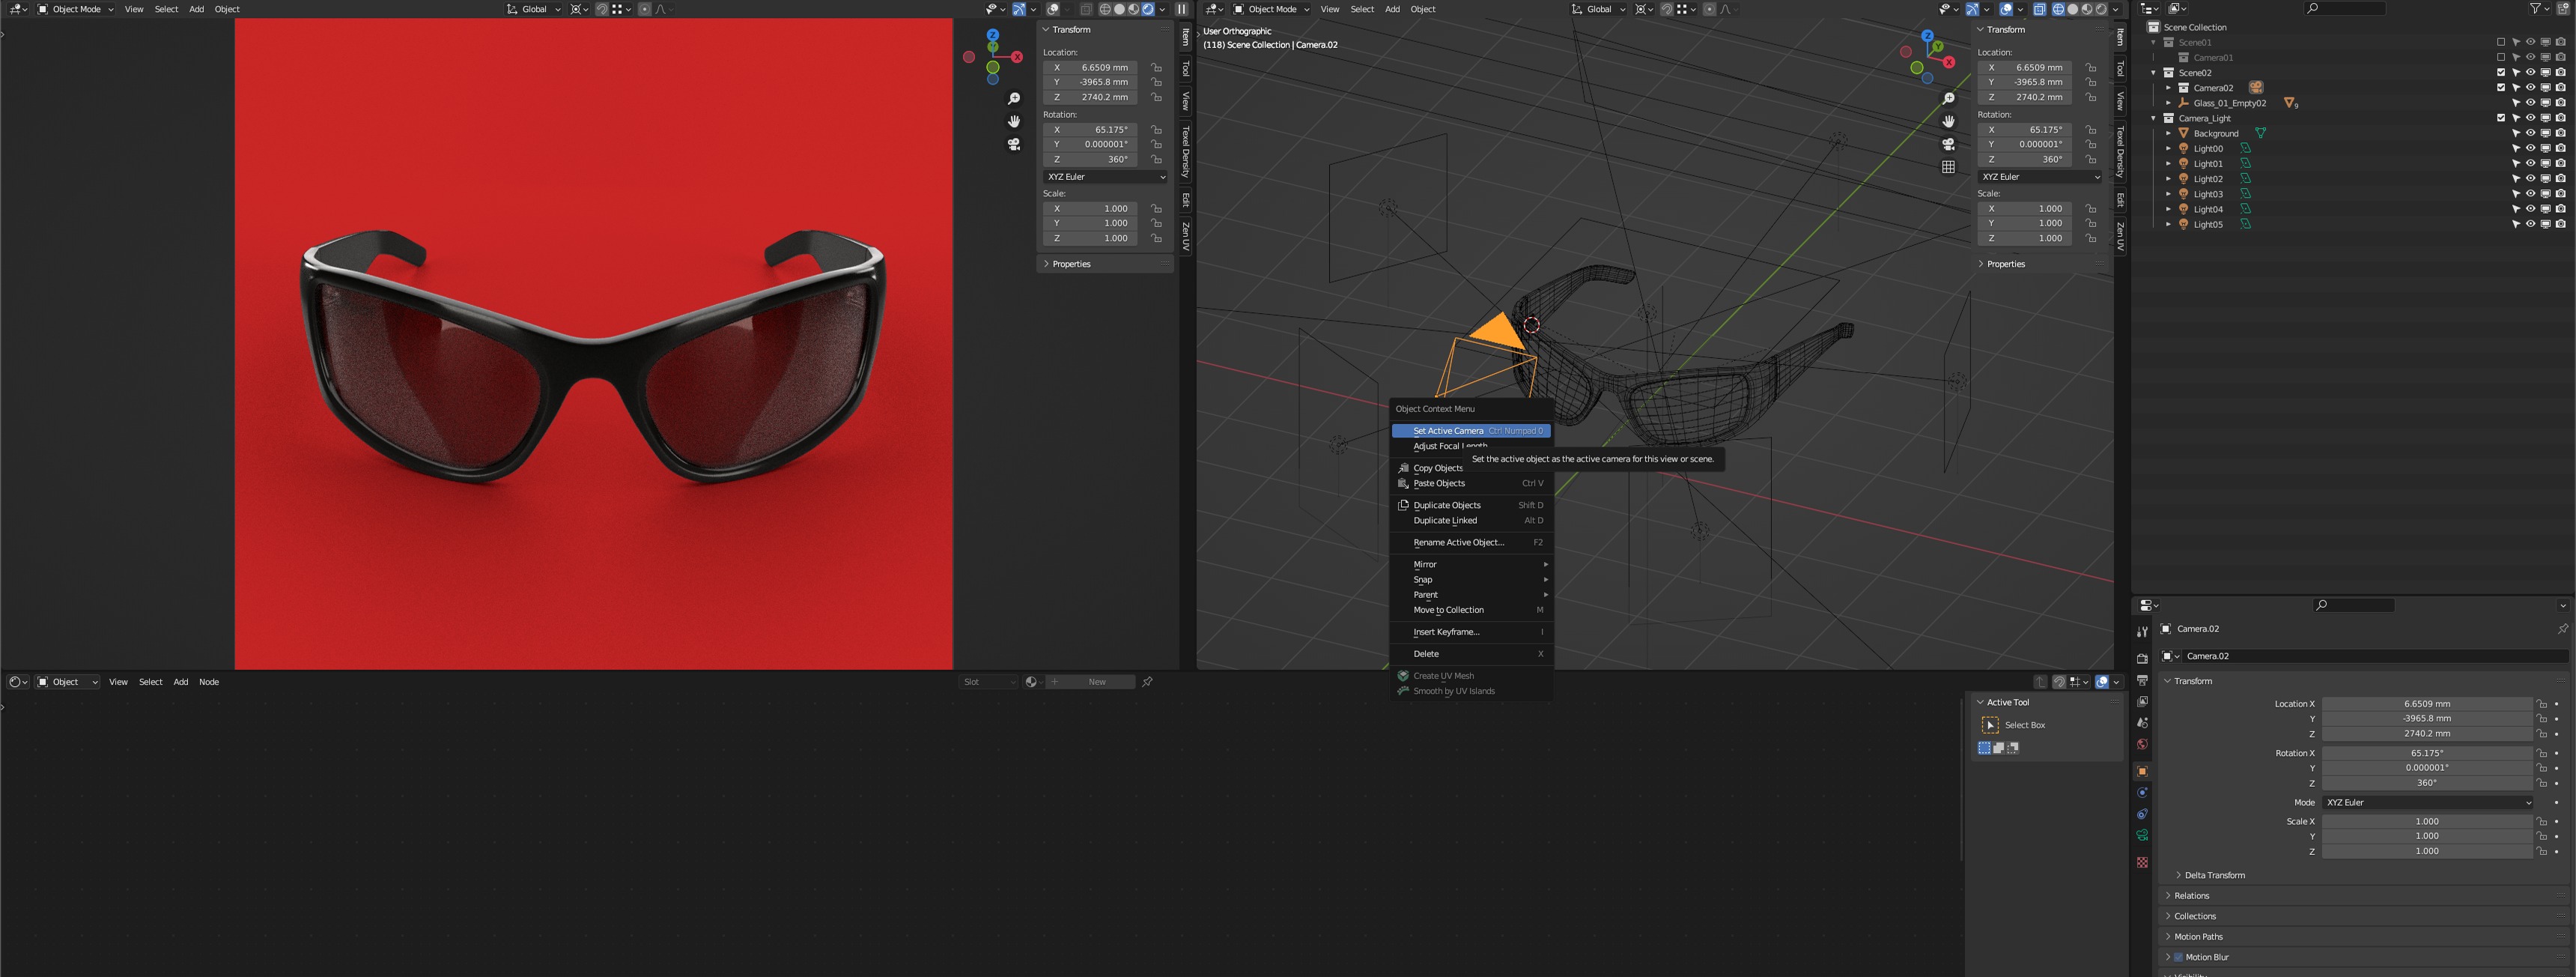Viewport: 2576px width, 977px height.
Task: Open Texel Density tab in right viewport sidebar
Action: pos(2120,151)
